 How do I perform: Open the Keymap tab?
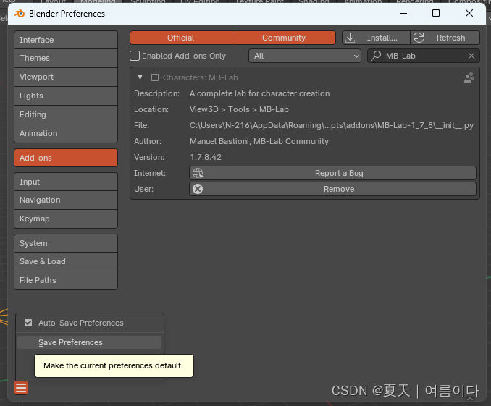pos(66,219)
